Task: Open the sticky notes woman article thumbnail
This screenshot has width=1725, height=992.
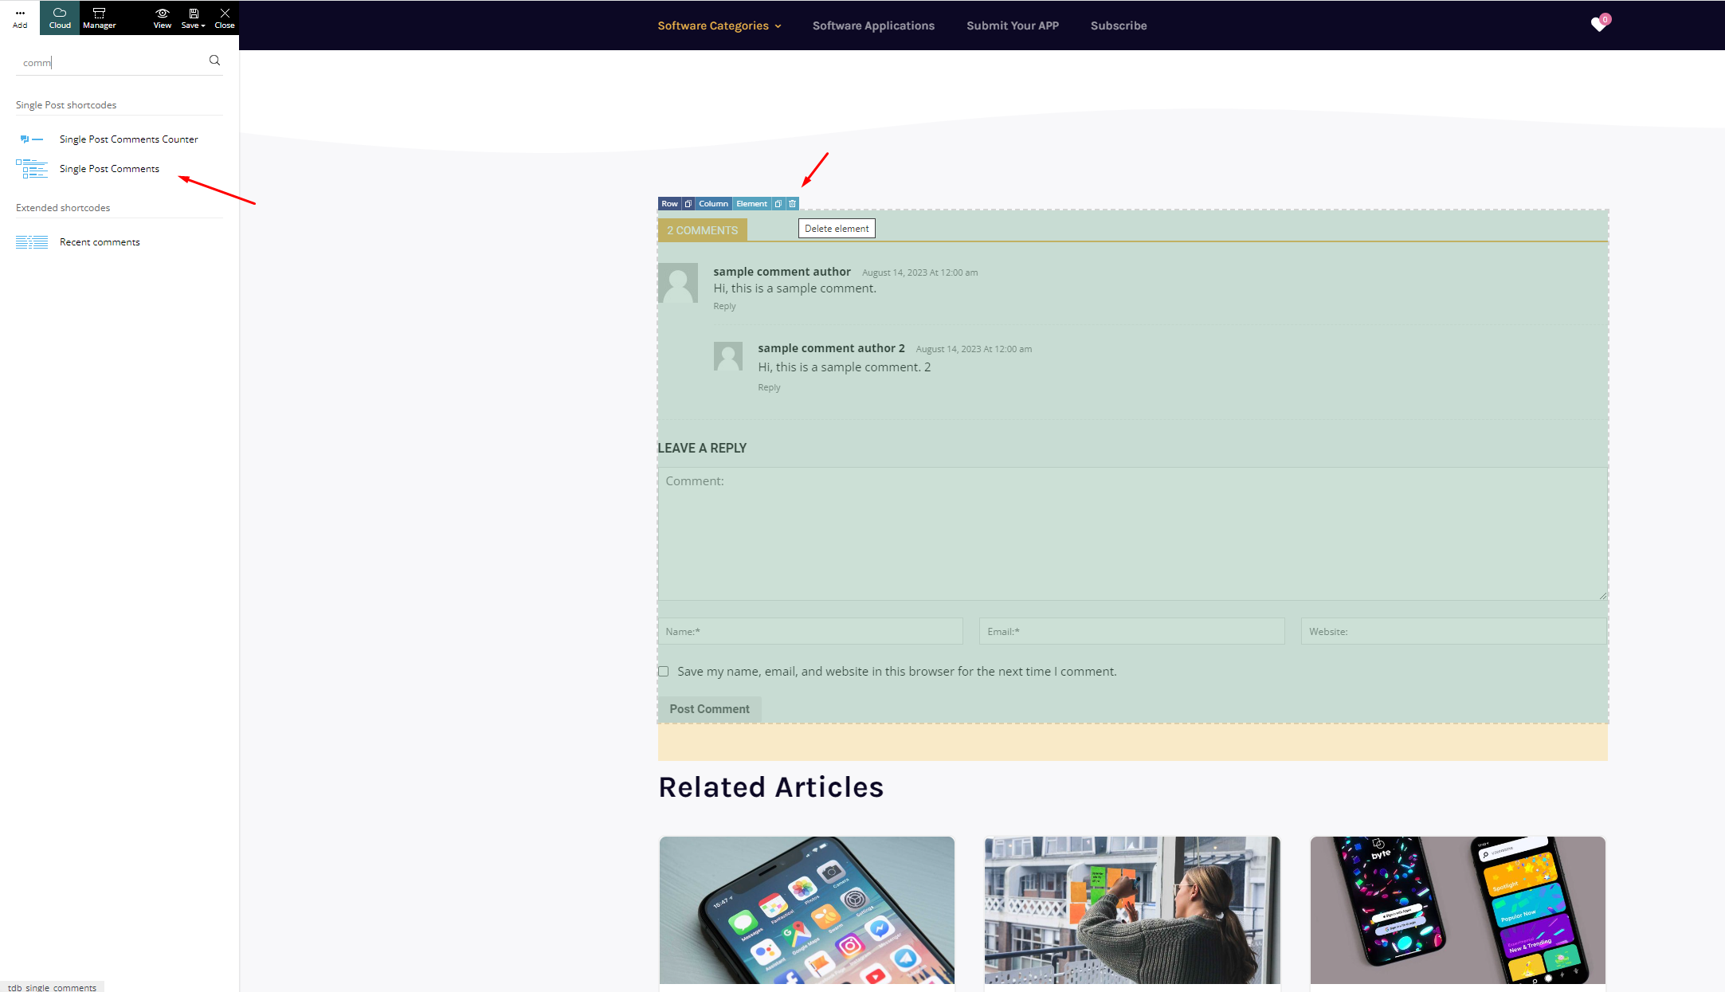Action: click(x=1132, y=910)
